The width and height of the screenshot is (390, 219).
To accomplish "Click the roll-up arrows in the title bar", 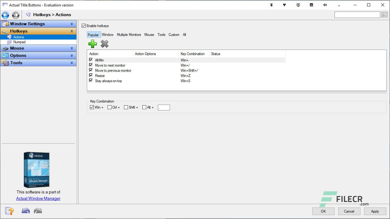I will (271, 5).
